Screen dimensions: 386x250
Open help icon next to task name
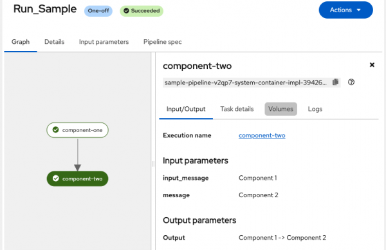(351, 82)
